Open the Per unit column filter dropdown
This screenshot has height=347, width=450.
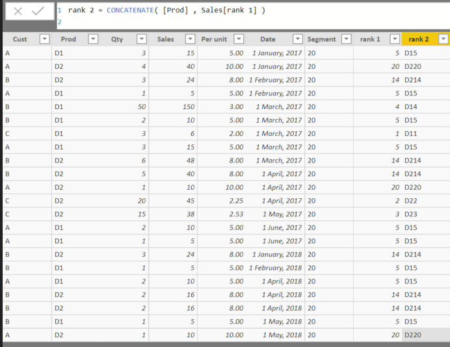pos(239,39)
